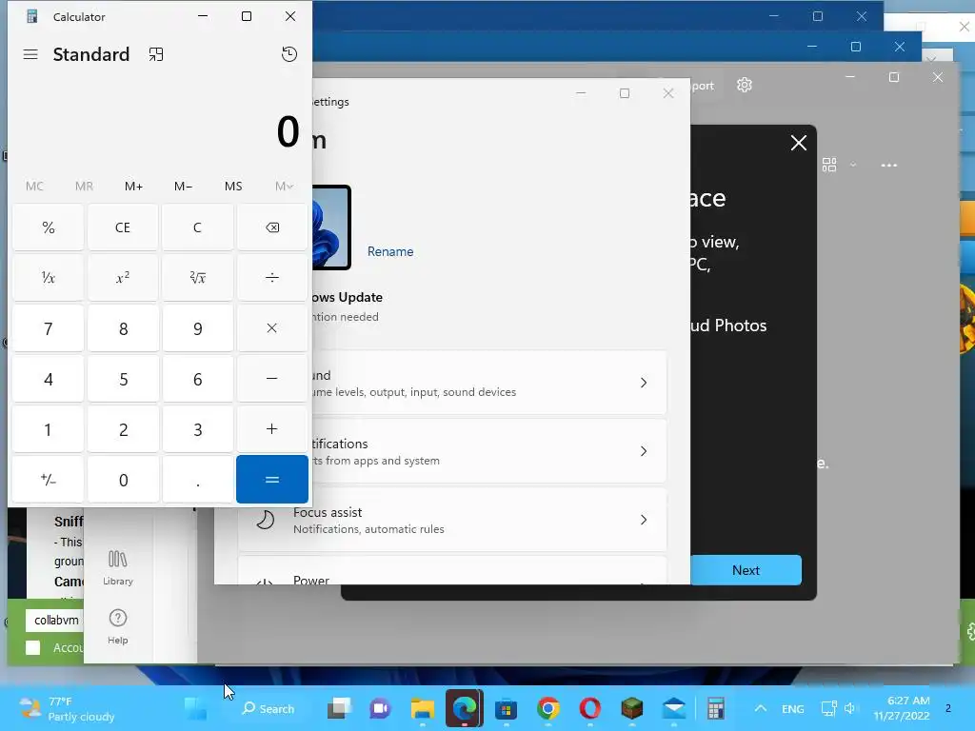Click digit 5 on Calculator

[123, 379]
